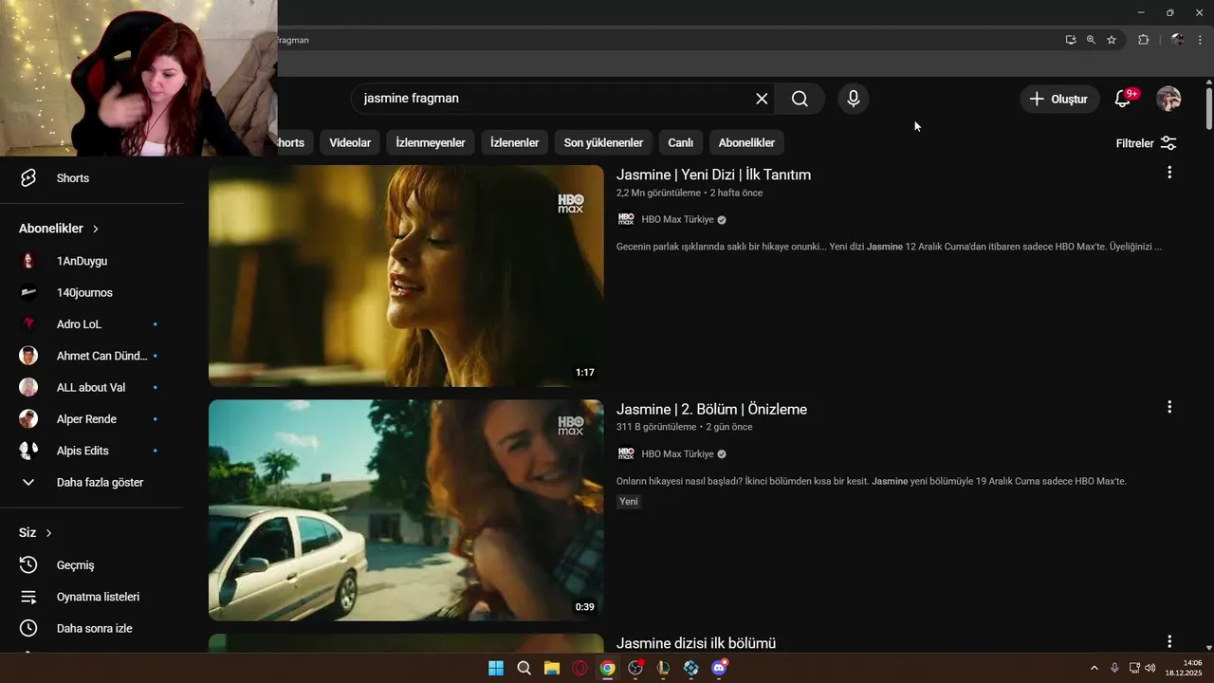Open HBO Max Türkiye channel avatar on second result
Image resolution: width=1214 pixels, height=683 pixels.
626,453
